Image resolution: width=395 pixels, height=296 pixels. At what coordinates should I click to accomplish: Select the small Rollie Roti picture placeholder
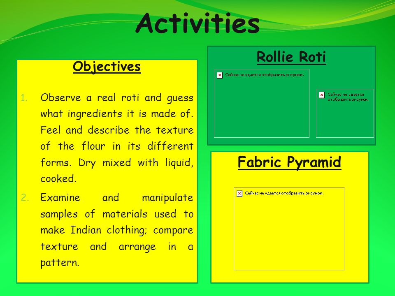click(345, 113)
